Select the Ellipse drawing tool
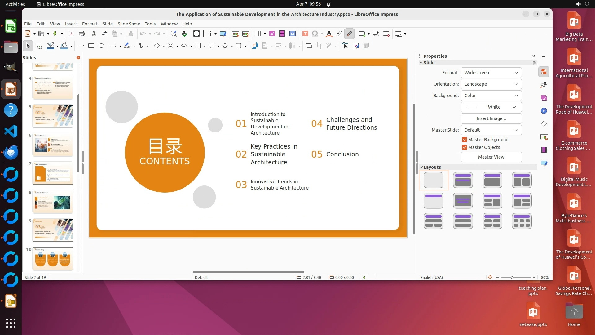Image resolution: width=595 pixels, height=335 pixels. pos(101,46)
